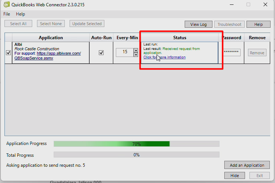Click the Auto-Run column header
Viewport: 275px width, 183px height.
coord(101,38)
